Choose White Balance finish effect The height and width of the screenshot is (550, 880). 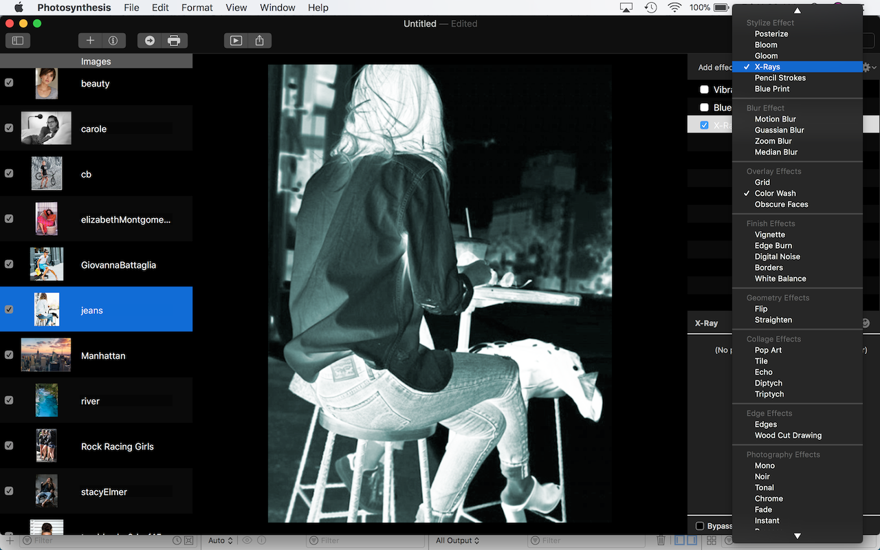click(x=797, y=278)
